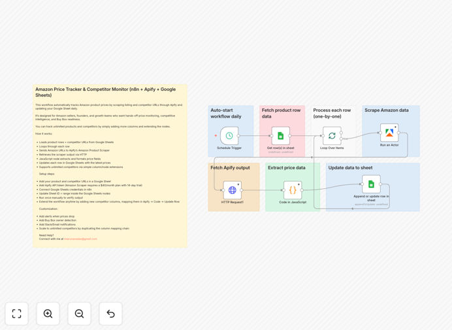The width and height of the screenshot is (452, 330).
Task: Select the Get row(s) in sheet node
Action: (x=280, y=135)
